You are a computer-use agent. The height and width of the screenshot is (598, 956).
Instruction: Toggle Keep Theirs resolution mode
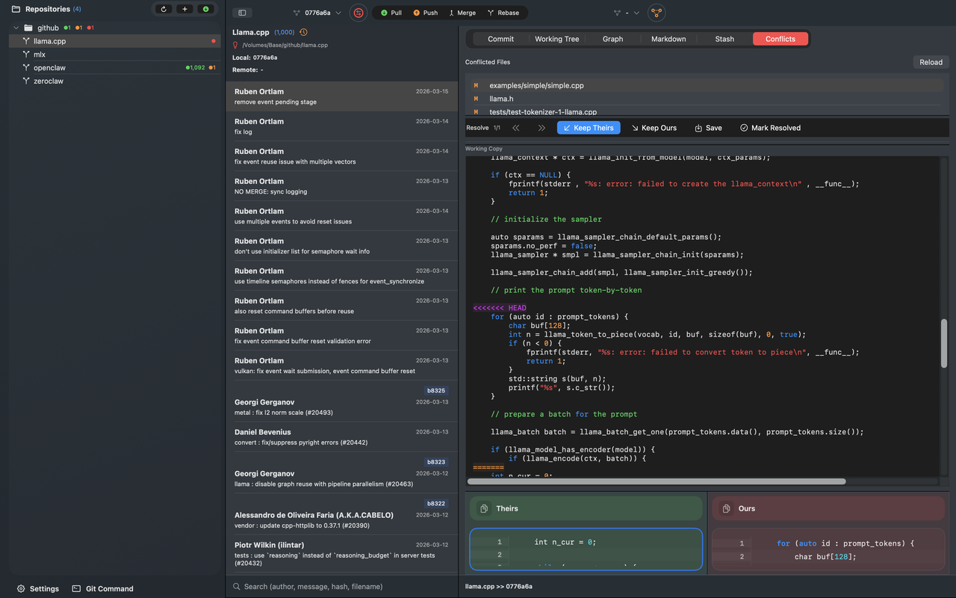tap(589, 127)
